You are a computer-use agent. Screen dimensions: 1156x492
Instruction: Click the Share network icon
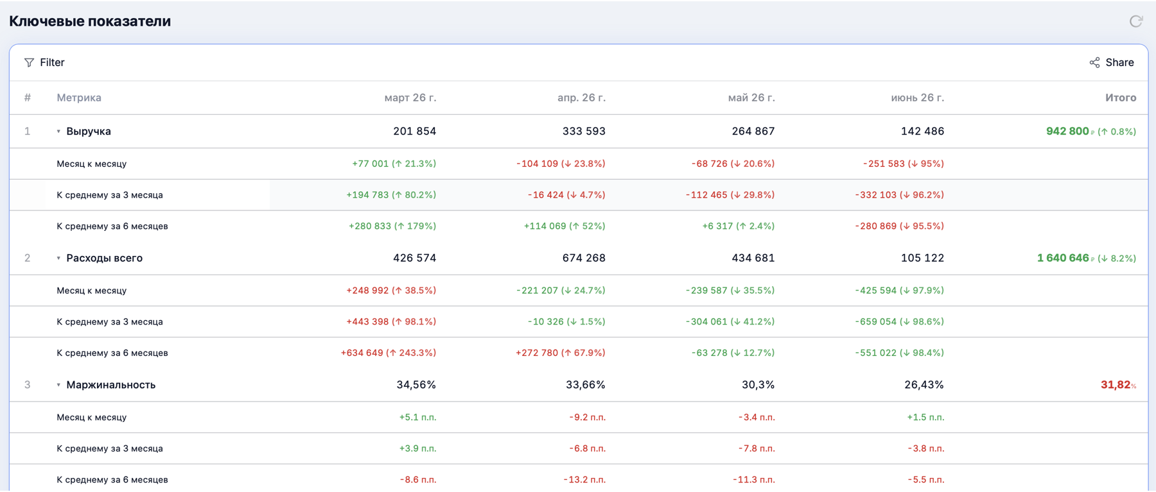tap(1094, 62)
